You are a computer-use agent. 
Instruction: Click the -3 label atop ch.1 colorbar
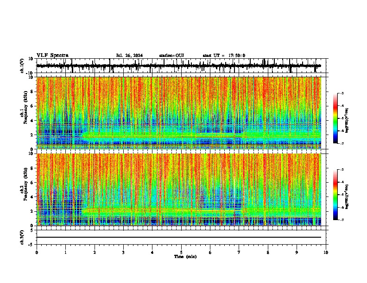pyautogui.click(x=342, y=93)
